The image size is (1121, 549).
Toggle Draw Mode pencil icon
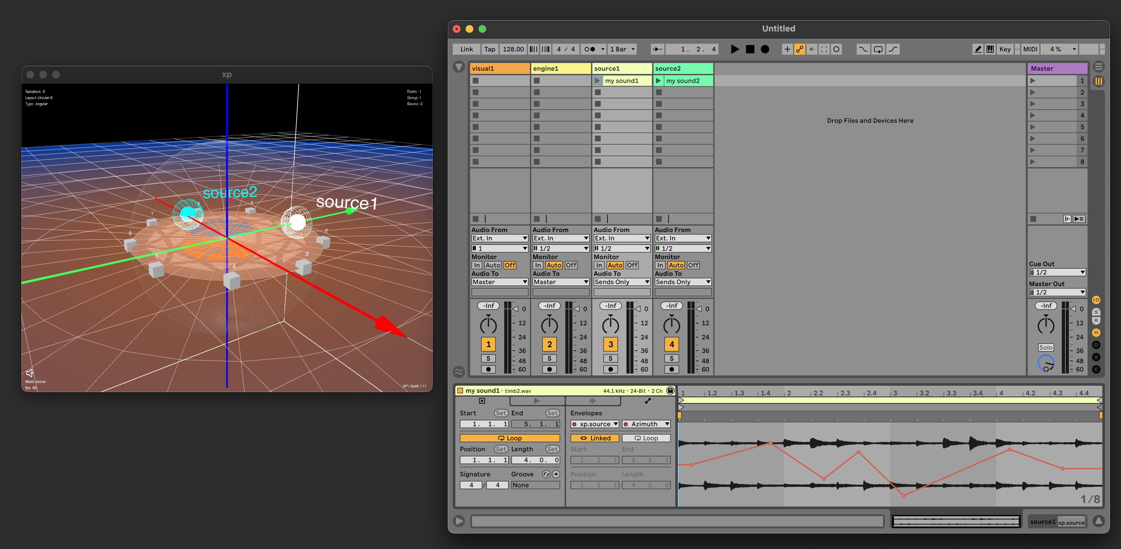(x=977, y=49)
